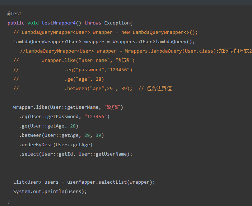Click 'Exception{' in the method signature
The height and width of the screenshot is (206, 252).
pyautogui.click(x=118, y=23)
